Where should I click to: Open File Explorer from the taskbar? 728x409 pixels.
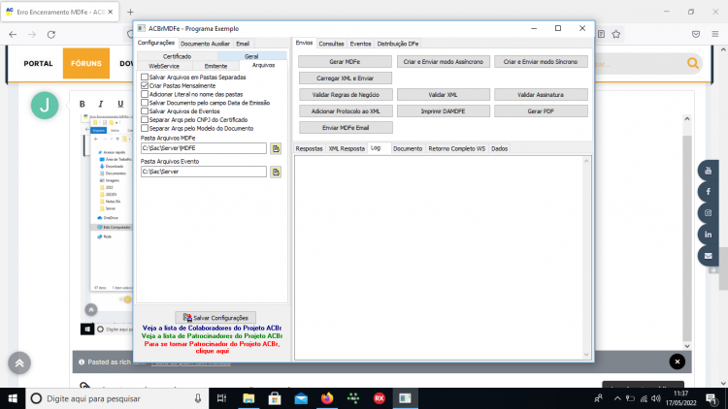(248, 398)
